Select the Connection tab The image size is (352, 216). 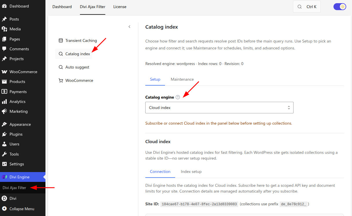[160, 171]
